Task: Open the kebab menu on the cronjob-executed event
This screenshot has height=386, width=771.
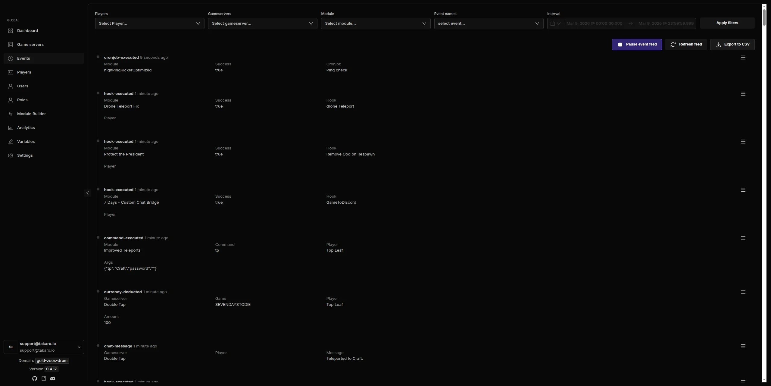Action: pyautogui.click(x=743, y=57)
